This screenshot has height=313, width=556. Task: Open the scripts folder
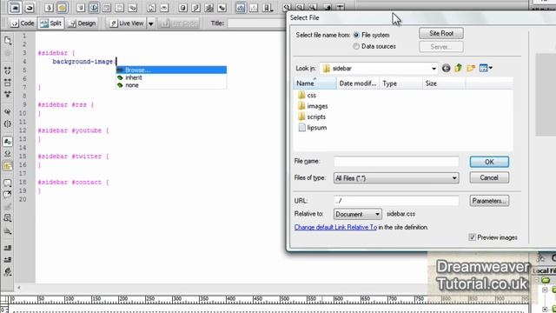[312, 117]
